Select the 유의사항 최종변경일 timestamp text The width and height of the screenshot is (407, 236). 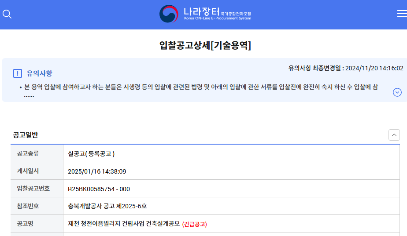coord(346,68)
